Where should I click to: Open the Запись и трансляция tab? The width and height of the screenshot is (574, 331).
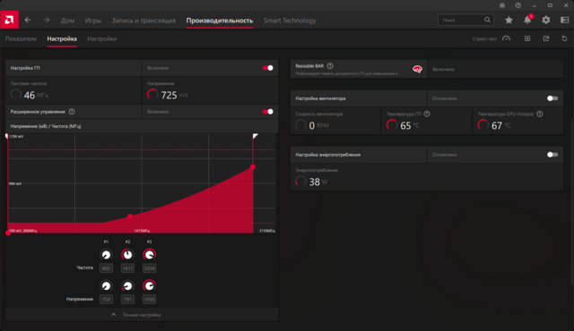(143, 21)
